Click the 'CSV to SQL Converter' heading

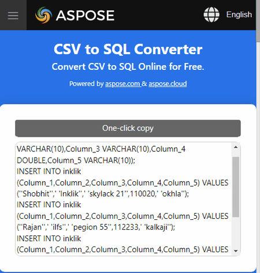pos(128,49)
